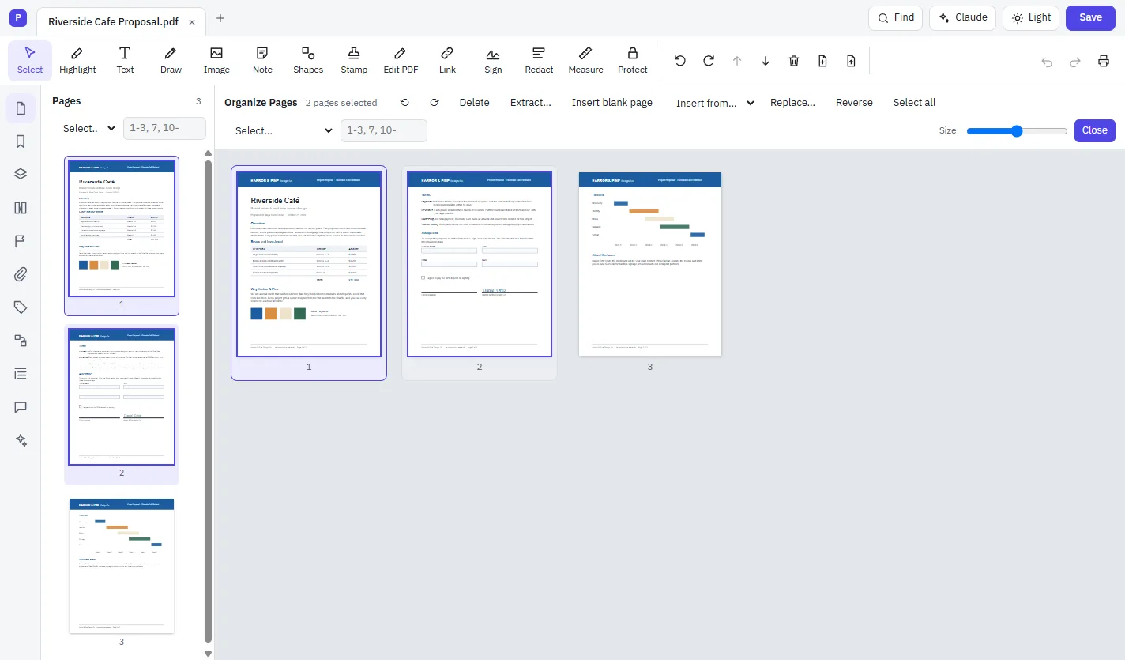Move selected page down with arrow icon

[x=766, y=61]
